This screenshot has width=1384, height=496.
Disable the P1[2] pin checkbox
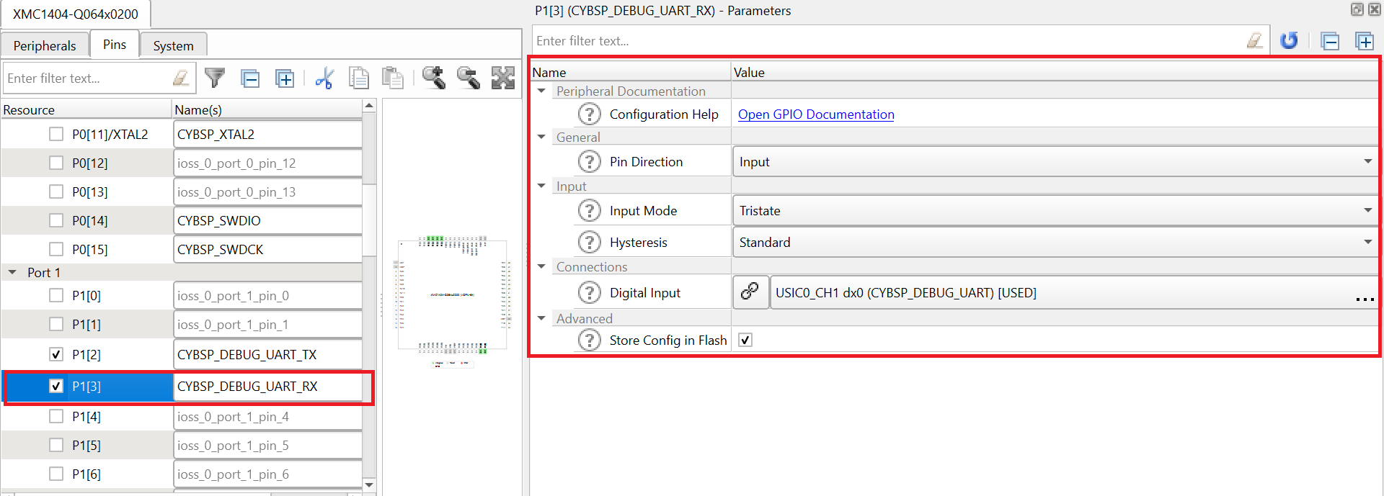[x=56, y=354]
